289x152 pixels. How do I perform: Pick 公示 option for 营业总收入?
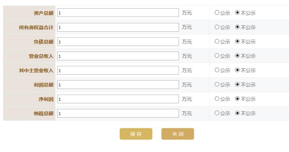click(217, 56)
